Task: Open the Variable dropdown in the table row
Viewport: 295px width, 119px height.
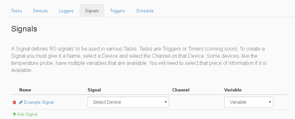Action: (248, 102)
